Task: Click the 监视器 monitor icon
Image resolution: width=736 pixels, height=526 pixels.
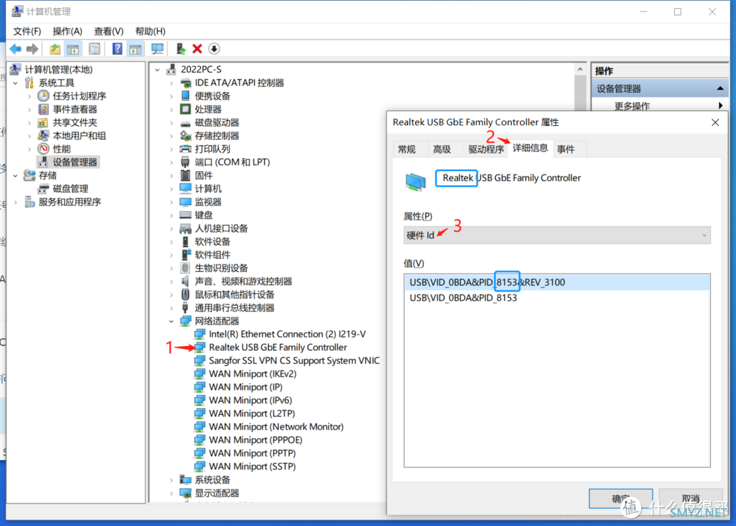Action: [x=185, y=202]
